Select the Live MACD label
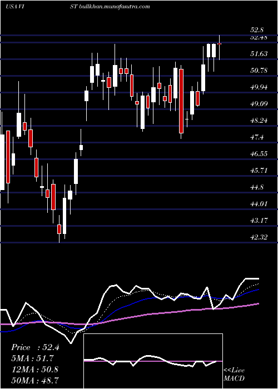Image resolution: width=278 pixels, height=389 pixels. [x=234, y=375]
